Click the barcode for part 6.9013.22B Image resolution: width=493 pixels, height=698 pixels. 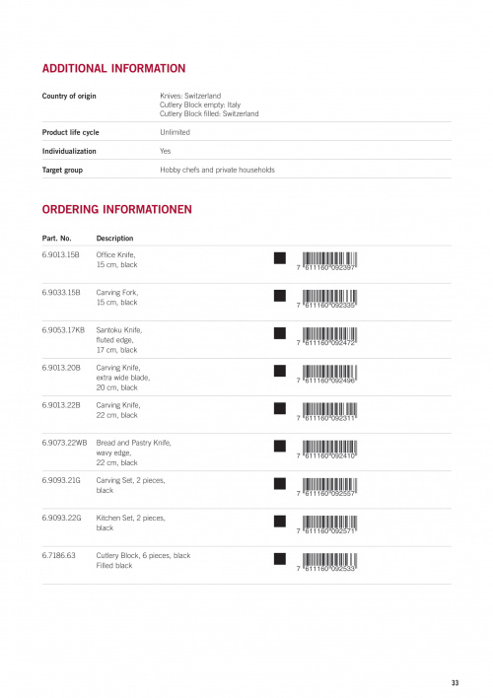pos(327,412)
